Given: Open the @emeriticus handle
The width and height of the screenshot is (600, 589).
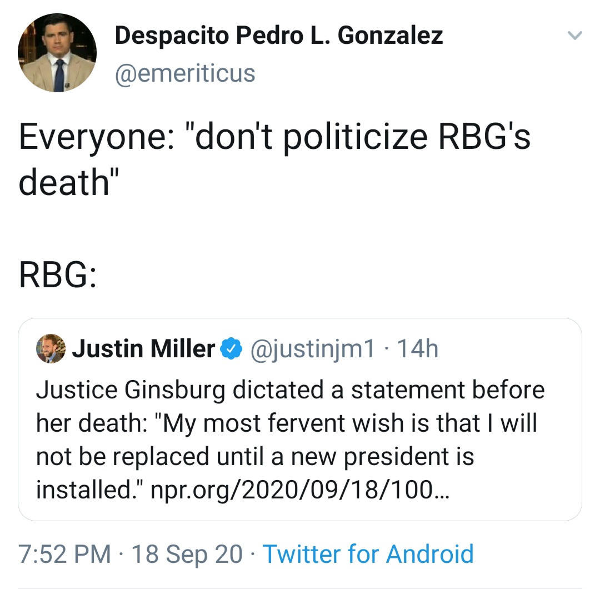Looking at the screenshot, I should pos(184,73).
